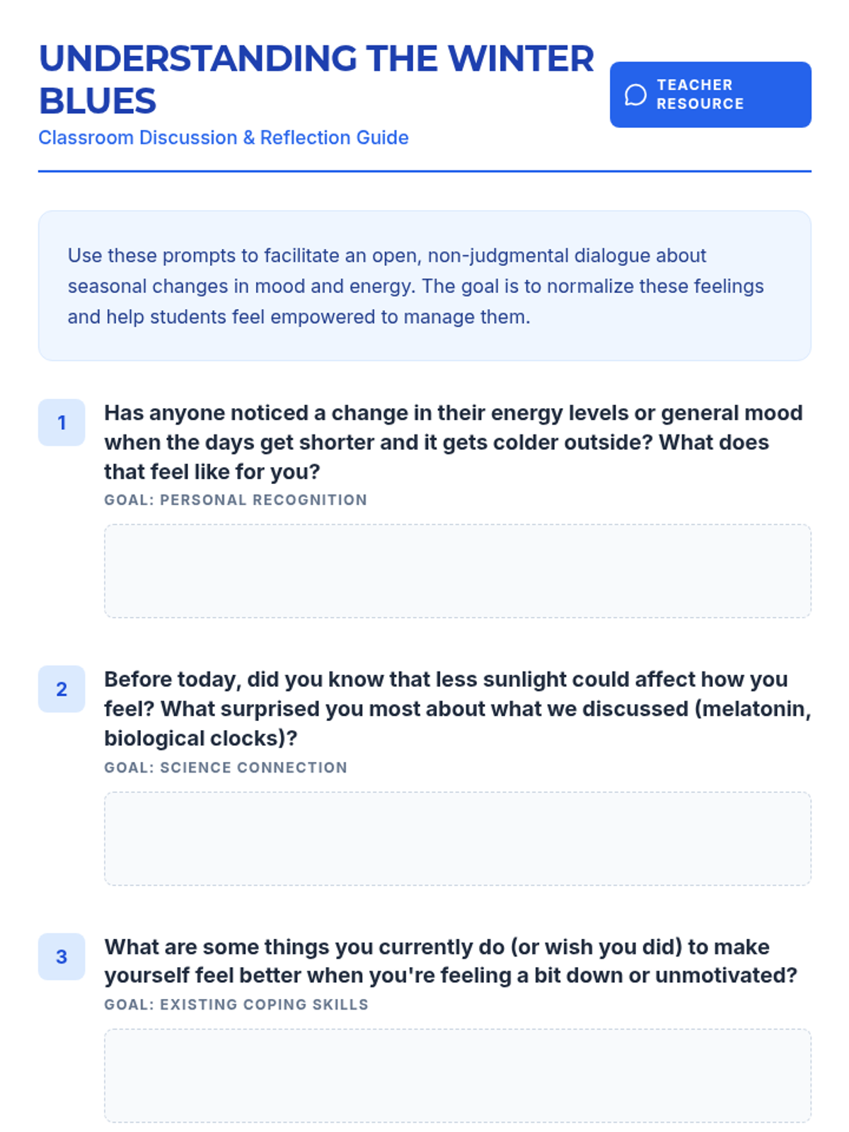The height and width of the screenshot is (1132, 849).
Task: Click the 'Goal: Existing Coping Skills' label
Action: pos(236,1005)
